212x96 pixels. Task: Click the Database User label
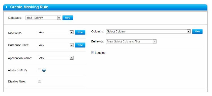click(18, 45)
